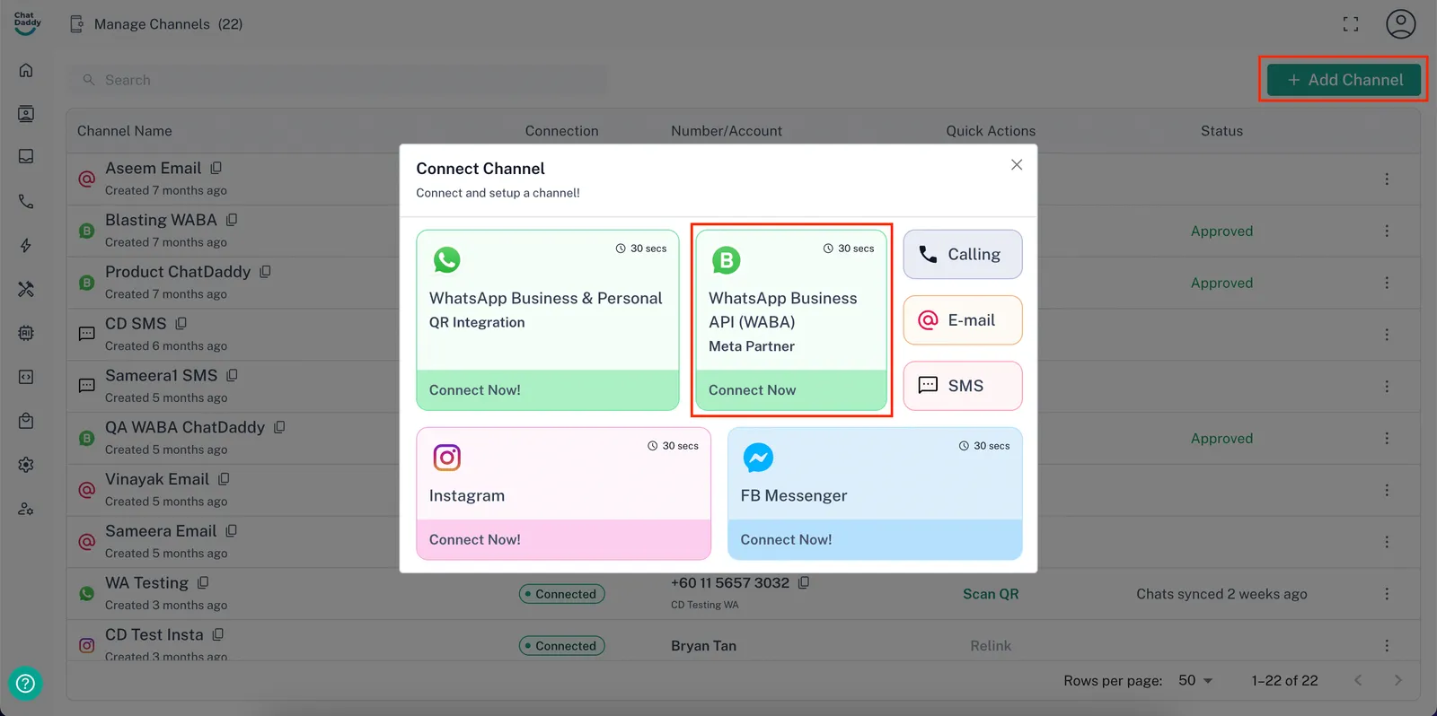Screen dimensions: 1437x716
Task: Click Scan QR for WA Testing
Action: tap(991, 594)
